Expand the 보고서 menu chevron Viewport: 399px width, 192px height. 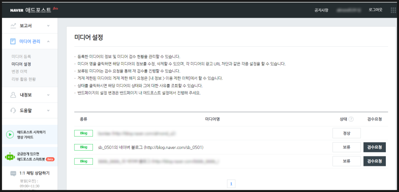pyautogui.click(x=48, y=26)
